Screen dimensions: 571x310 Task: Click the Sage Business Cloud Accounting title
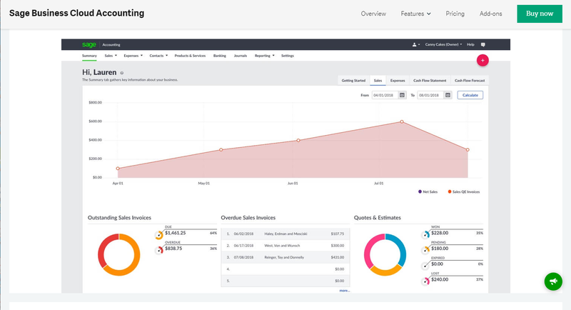[76, 13]
